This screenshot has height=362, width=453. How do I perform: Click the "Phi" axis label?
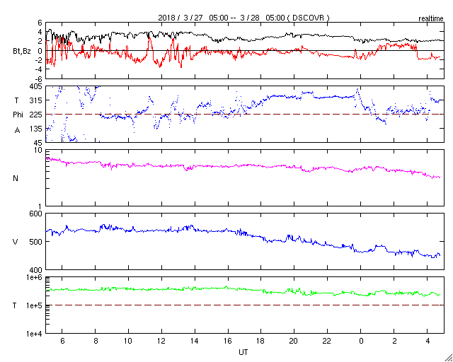coord(18,115)
